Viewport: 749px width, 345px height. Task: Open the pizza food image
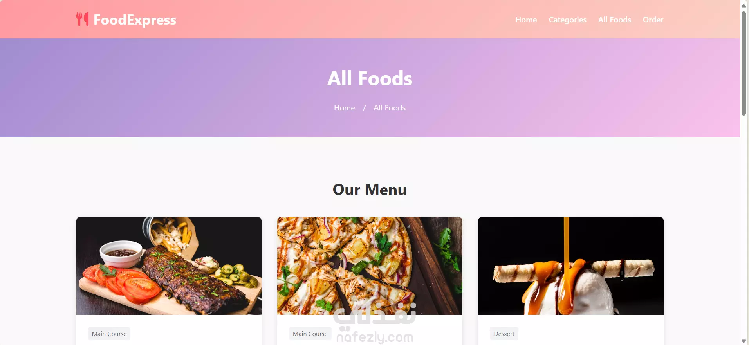click(370, 266)
